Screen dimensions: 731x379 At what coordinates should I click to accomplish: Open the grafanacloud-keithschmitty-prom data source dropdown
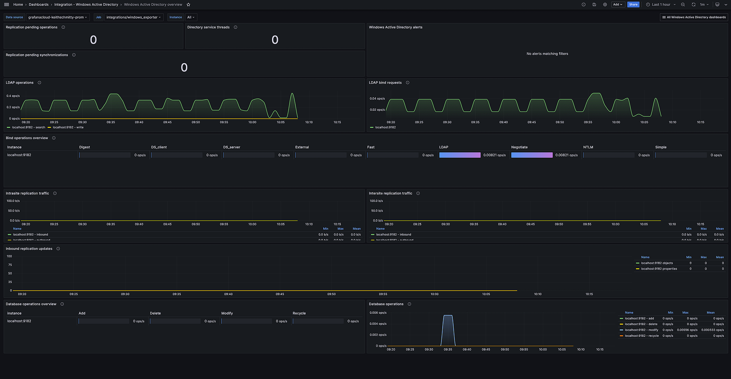(58, 17)
